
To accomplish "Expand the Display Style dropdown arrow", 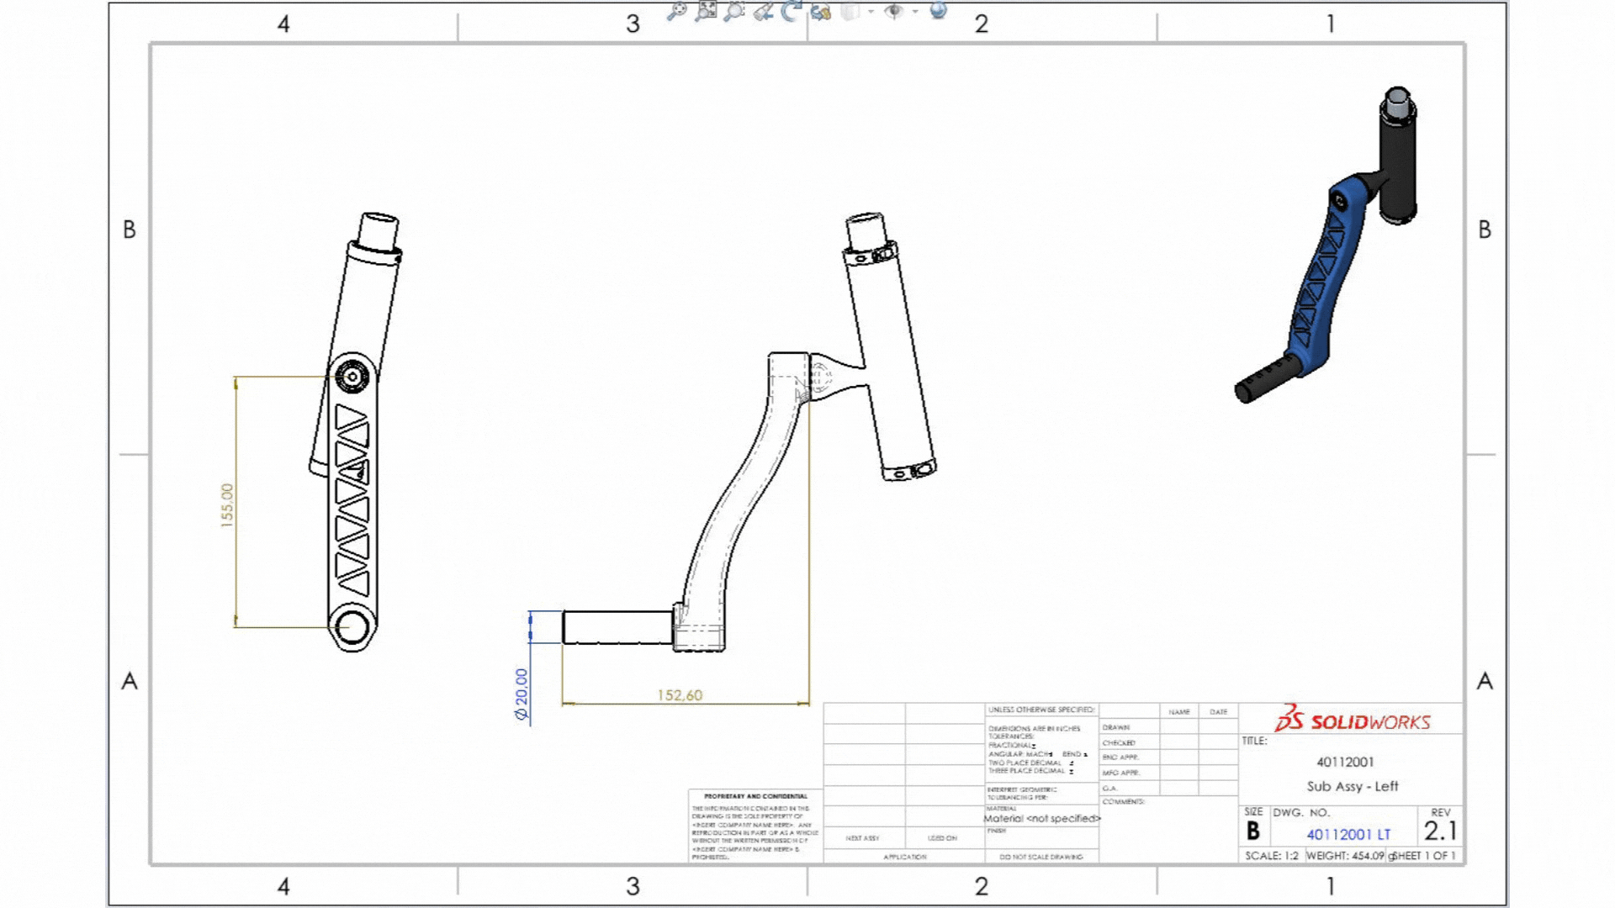I will tap(871, 12).
